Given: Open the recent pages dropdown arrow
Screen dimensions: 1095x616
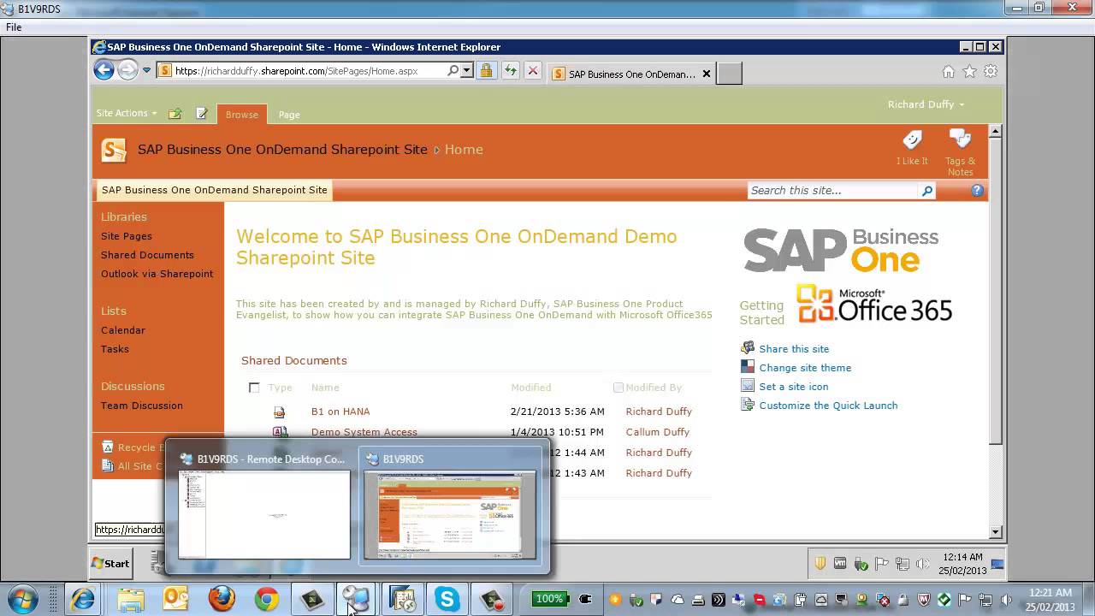Looking at the screenshot, I should click(146, 71).
